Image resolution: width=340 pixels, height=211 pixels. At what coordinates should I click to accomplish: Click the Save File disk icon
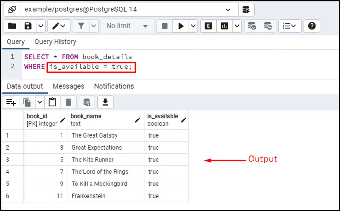[x=28, y=26]
